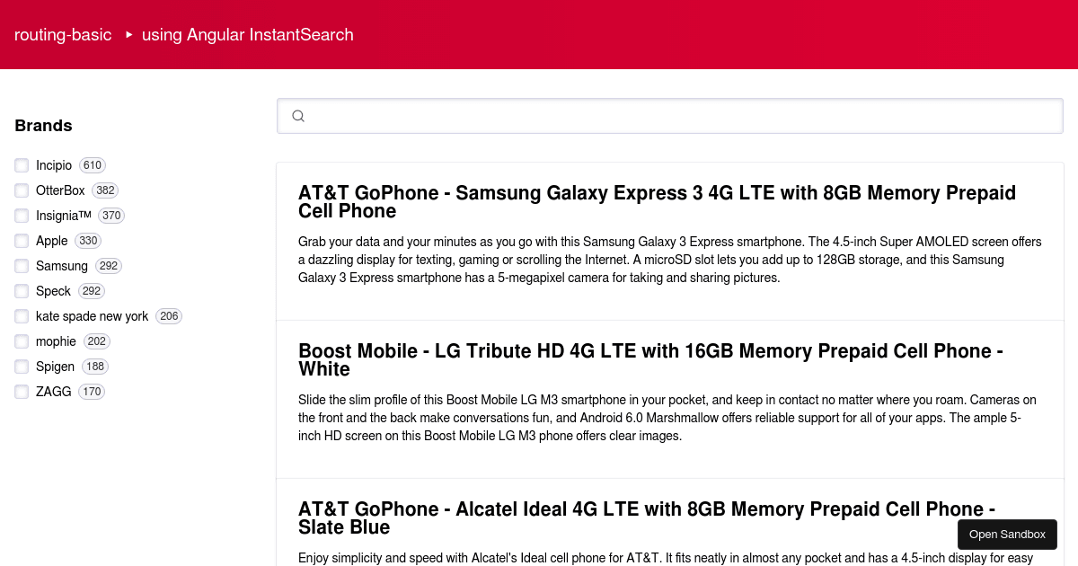Viewport: 1078px width, 566px height.
Task: Click the search magnifier icon
Action: coord(298,116)
